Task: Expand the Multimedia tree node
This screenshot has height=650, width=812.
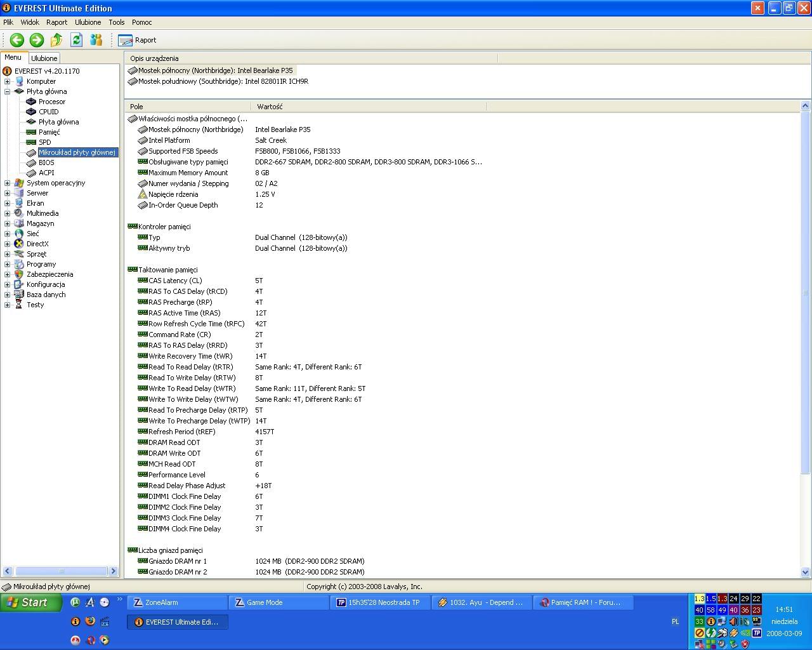Action: coord(7,213)
